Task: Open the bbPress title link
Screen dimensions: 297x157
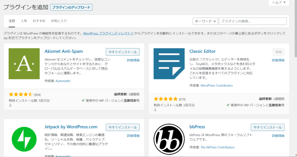Action: [197, 127]
